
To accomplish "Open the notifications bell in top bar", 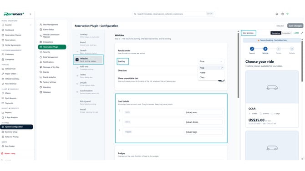I will click(x=277, y=14).
